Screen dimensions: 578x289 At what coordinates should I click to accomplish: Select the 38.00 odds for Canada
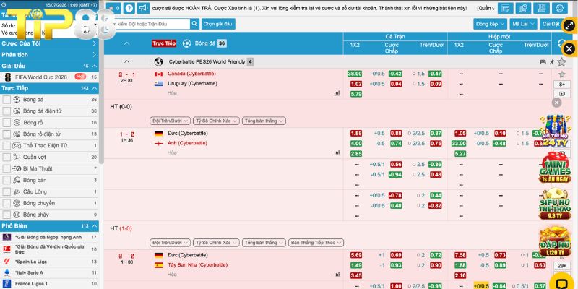pos(355,74)
